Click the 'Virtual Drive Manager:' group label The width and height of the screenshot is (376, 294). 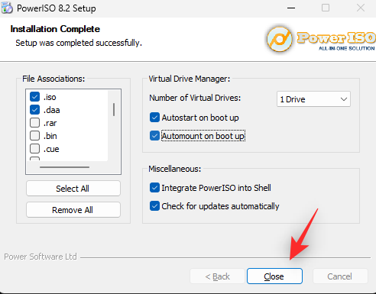(x=190, y=79)
